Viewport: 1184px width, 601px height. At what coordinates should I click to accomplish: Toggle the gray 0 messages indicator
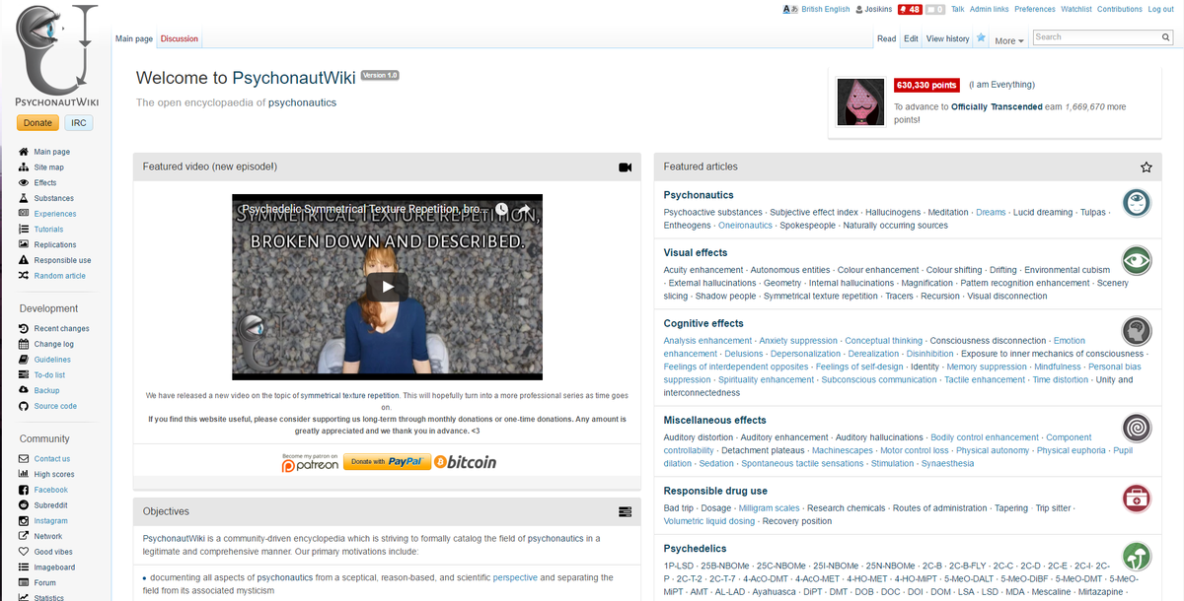pos(934,9)
